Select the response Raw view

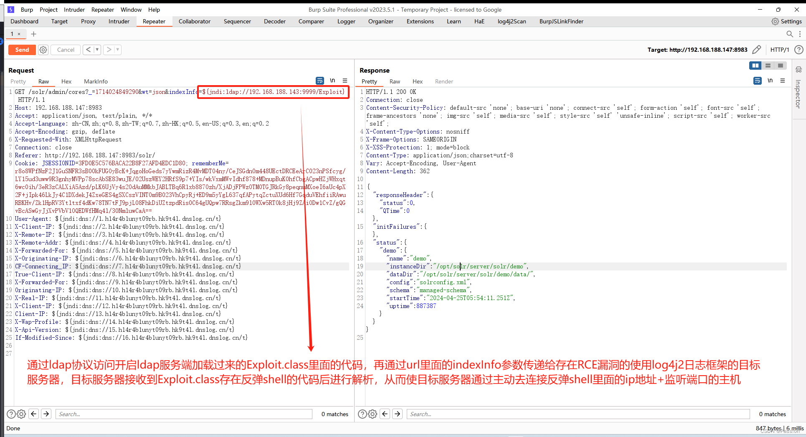pos(395,81)
